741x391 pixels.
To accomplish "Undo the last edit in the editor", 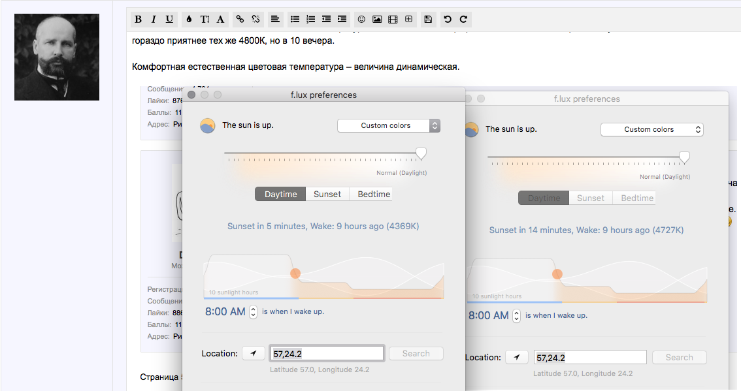I will click(448, 20).
